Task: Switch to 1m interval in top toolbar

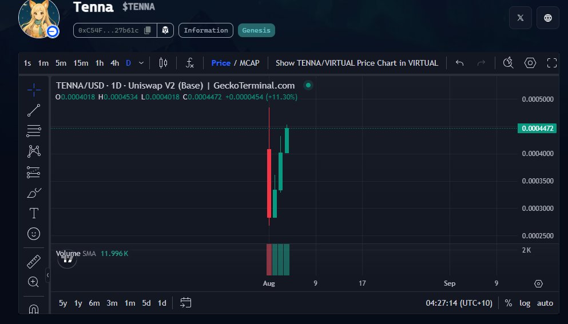Action: point(43,63)
